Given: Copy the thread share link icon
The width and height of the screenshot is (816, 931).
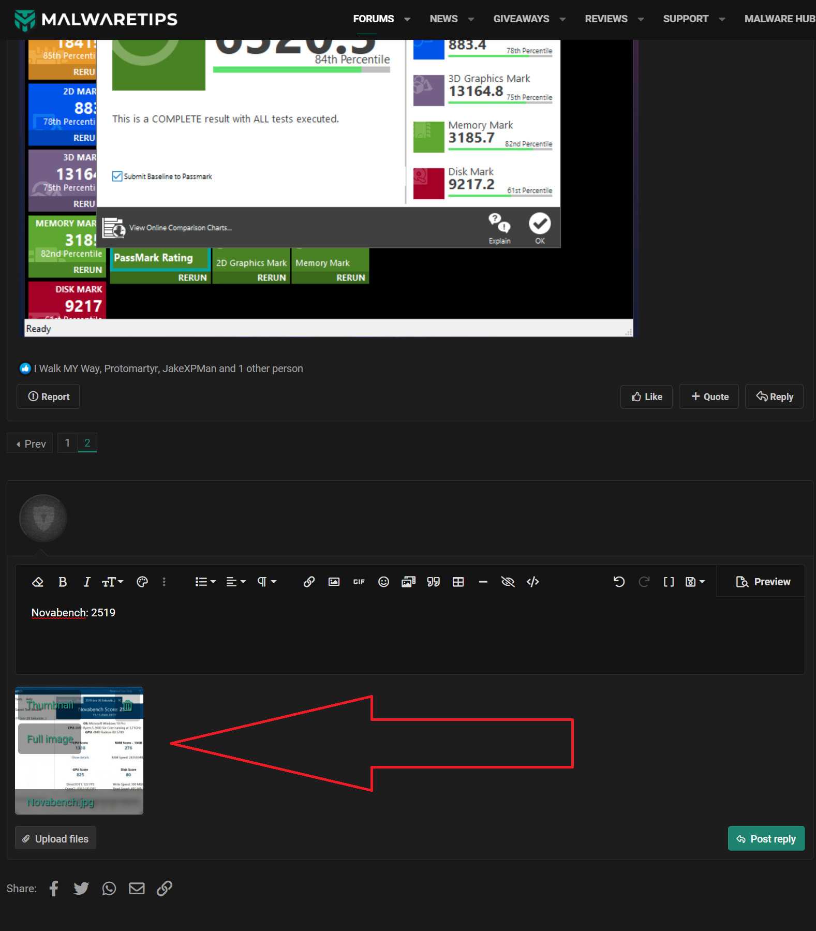Looking at the screenshot, I should [x=165, y=889].
